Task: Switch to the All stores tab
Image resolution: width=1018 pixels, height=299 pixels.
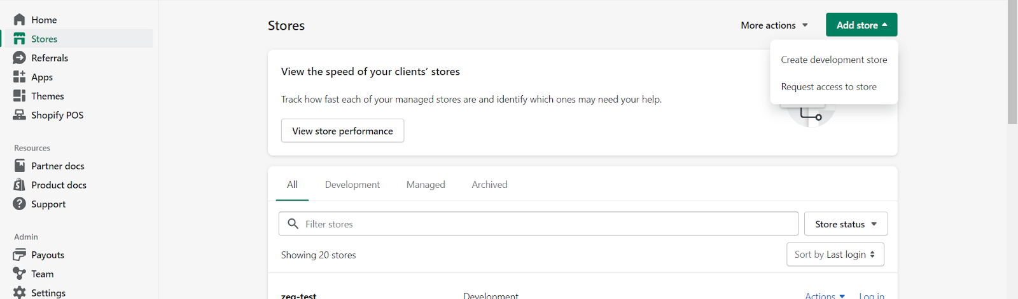Action: point(292,185)
